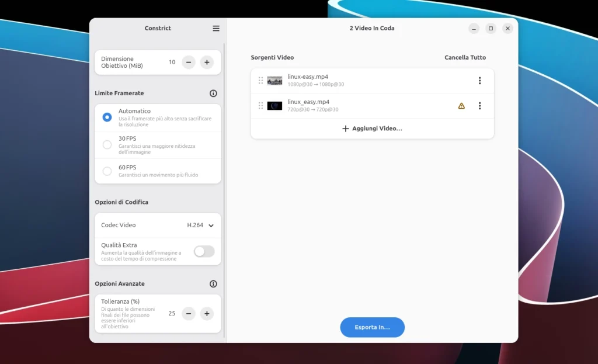598x364 pixels.
Task: Increase the Tolleranza percentage
Action: tap(207, 314)
